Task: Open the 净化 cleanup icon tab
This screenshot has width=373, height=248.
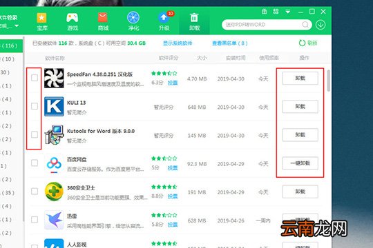Action: coord(133,21)
